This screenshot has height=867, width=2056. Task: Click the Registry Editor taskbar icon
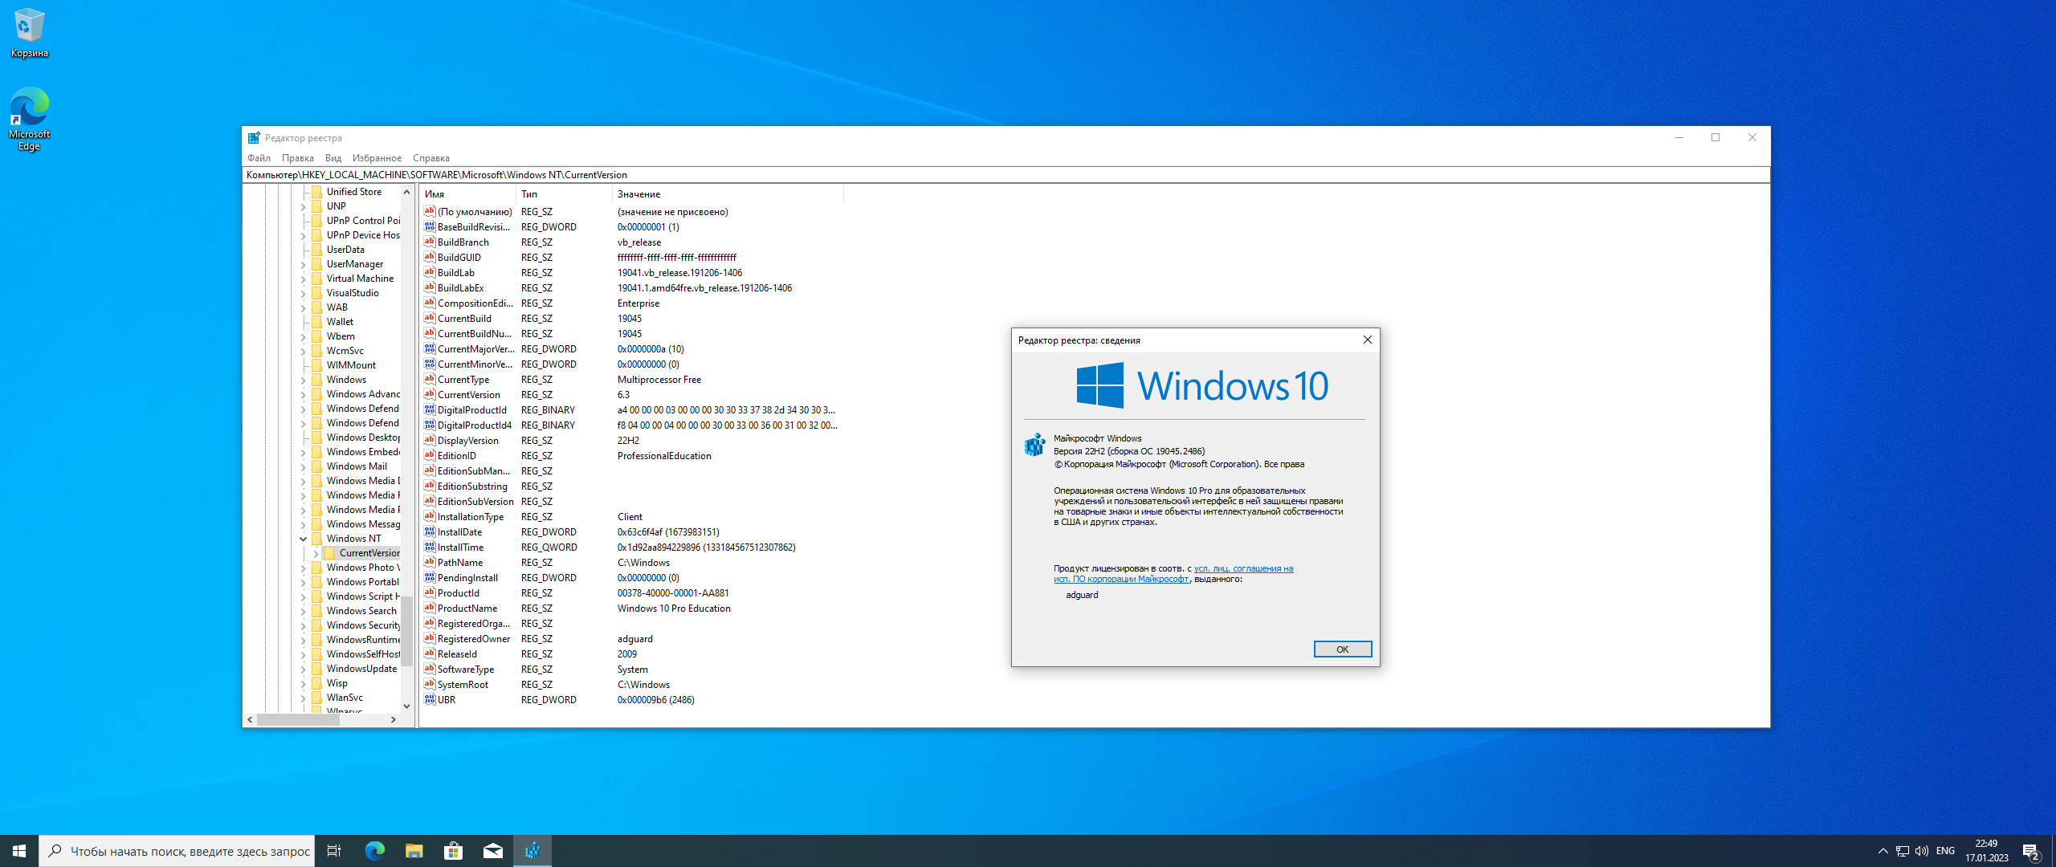pyautogui.click(x=532, y=851)
